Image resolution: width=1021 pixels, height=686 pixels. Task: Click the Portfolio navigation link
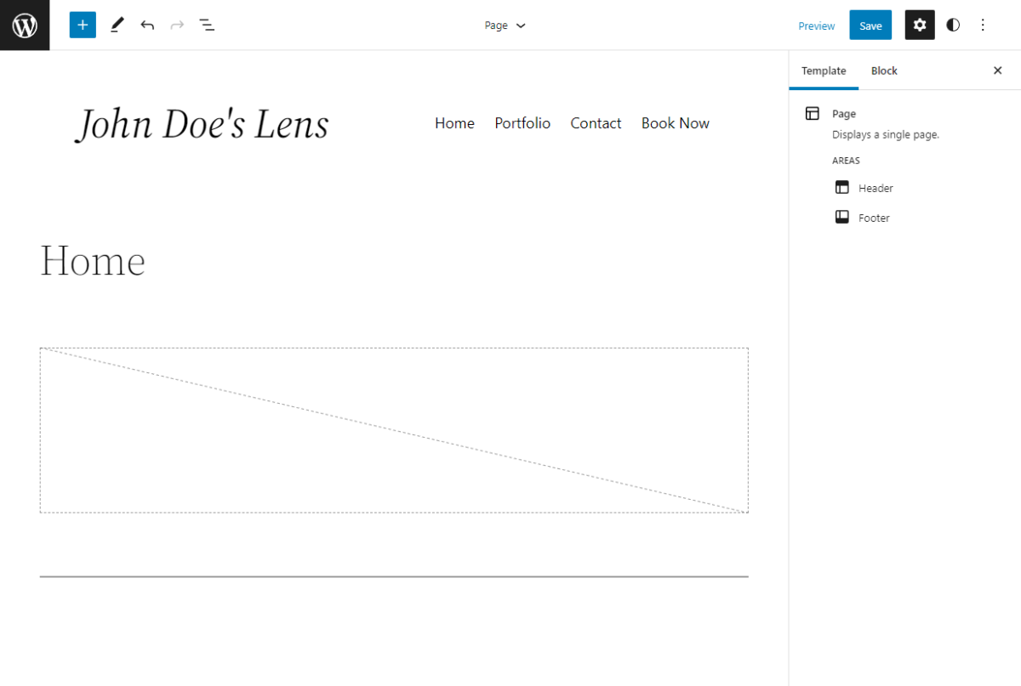pos(522,123)
